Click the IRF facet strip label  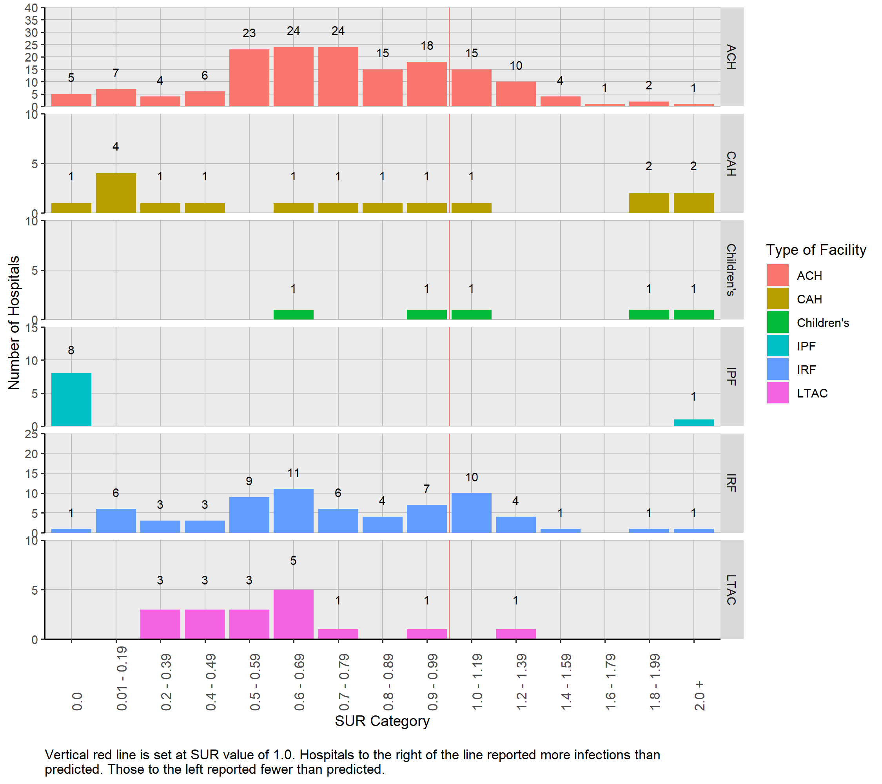(x=731, y=483)
